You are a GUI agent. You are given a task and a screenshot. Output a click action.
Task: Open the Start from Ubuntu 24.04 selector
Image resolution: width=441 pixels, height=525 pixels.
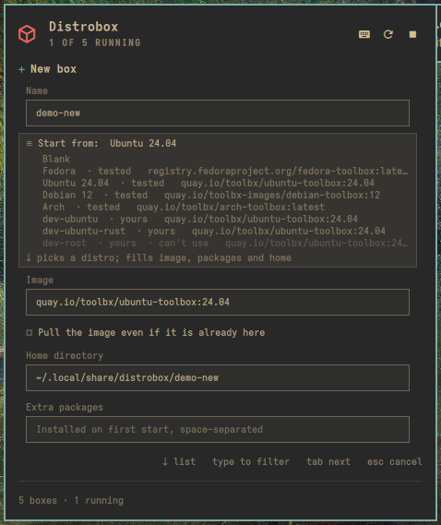pyautogui.click(x=218, y=143)
